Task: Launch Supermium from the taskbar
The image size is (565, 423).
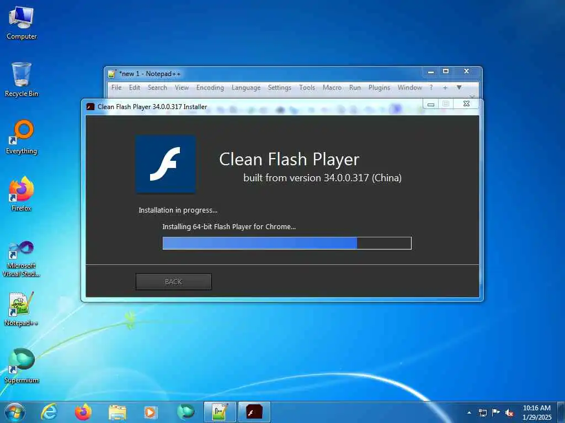Action: click(x=185, y=412)
